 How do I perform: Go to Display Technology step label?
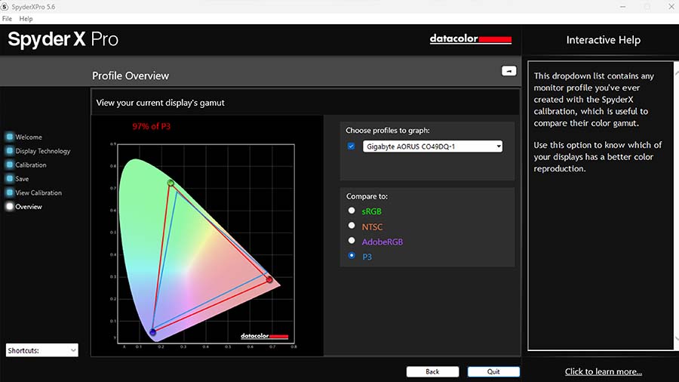(x=42, y=151)
